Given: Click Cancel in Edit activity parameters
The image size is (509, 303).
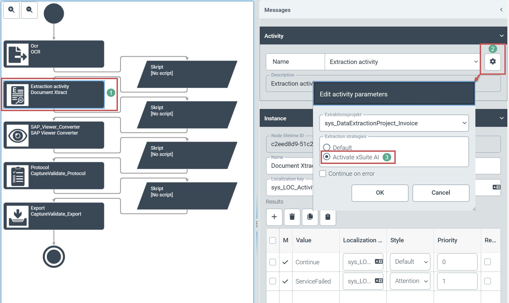Looking at the screenshot, I should coord(440,193).
